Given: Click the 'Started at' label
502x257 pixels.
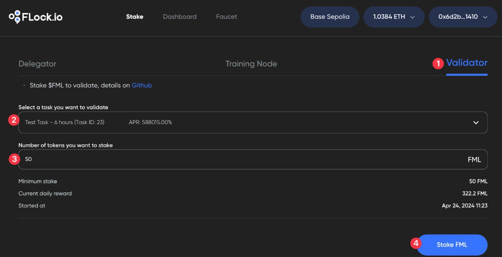Looking at the screenshot, I should [x=32, y=206].
